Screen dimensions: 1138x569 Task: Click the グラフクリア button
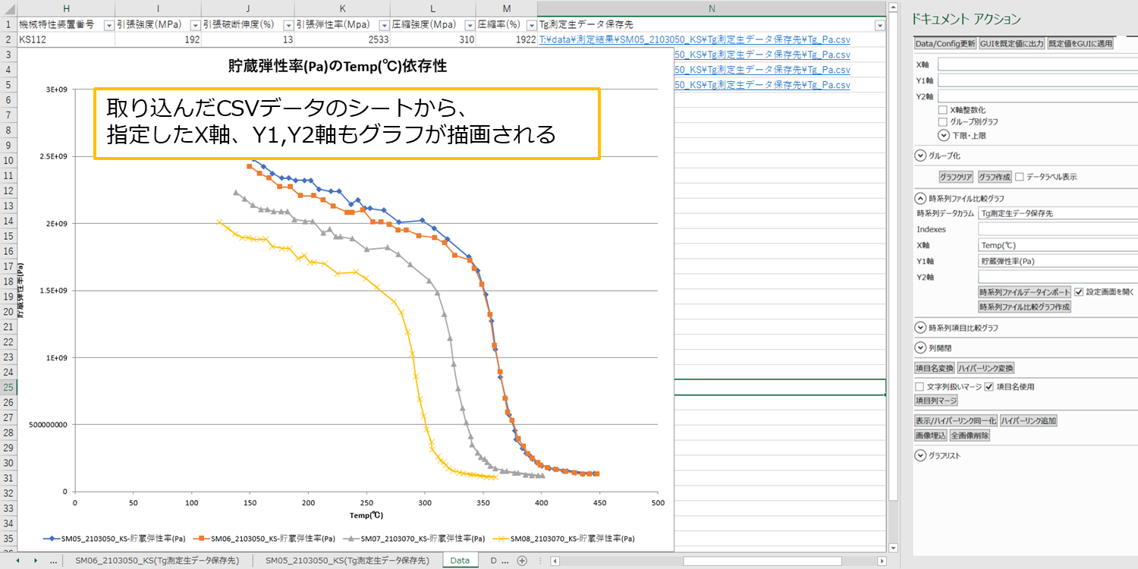pyautogui.click(x=956, y=177)
